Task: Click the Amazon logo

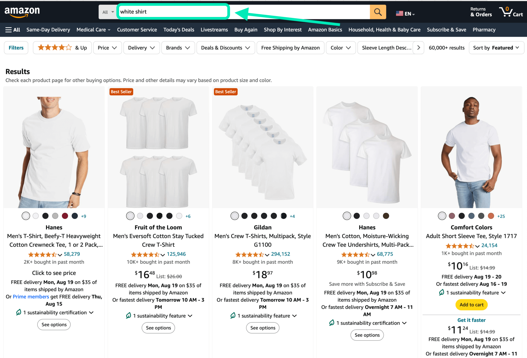Action: point(22,12)
